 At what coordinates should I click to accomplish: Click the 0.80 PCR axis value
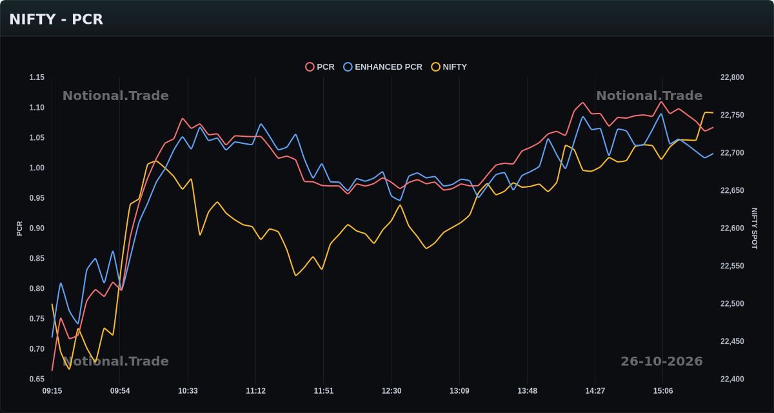(37, 288)
